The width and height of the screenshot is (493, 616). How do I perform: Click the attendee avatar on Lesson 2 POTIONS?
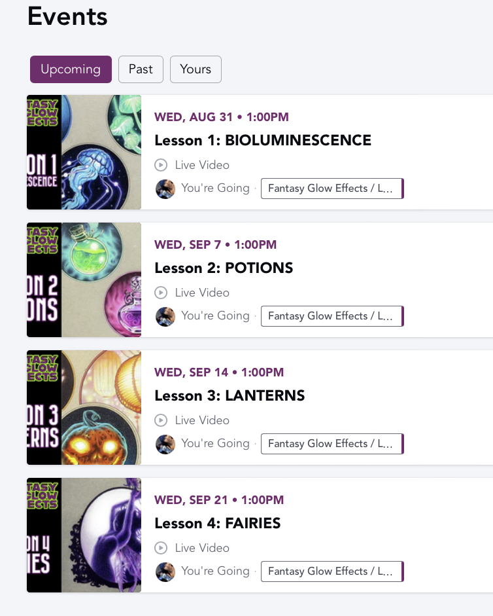pos(165,317)
